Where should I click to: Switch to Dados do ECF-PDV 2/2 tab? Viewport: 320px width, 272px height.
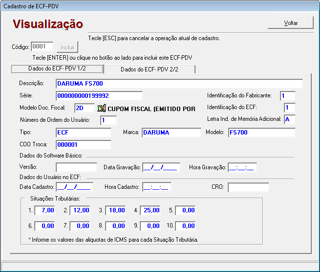[149, 69]
